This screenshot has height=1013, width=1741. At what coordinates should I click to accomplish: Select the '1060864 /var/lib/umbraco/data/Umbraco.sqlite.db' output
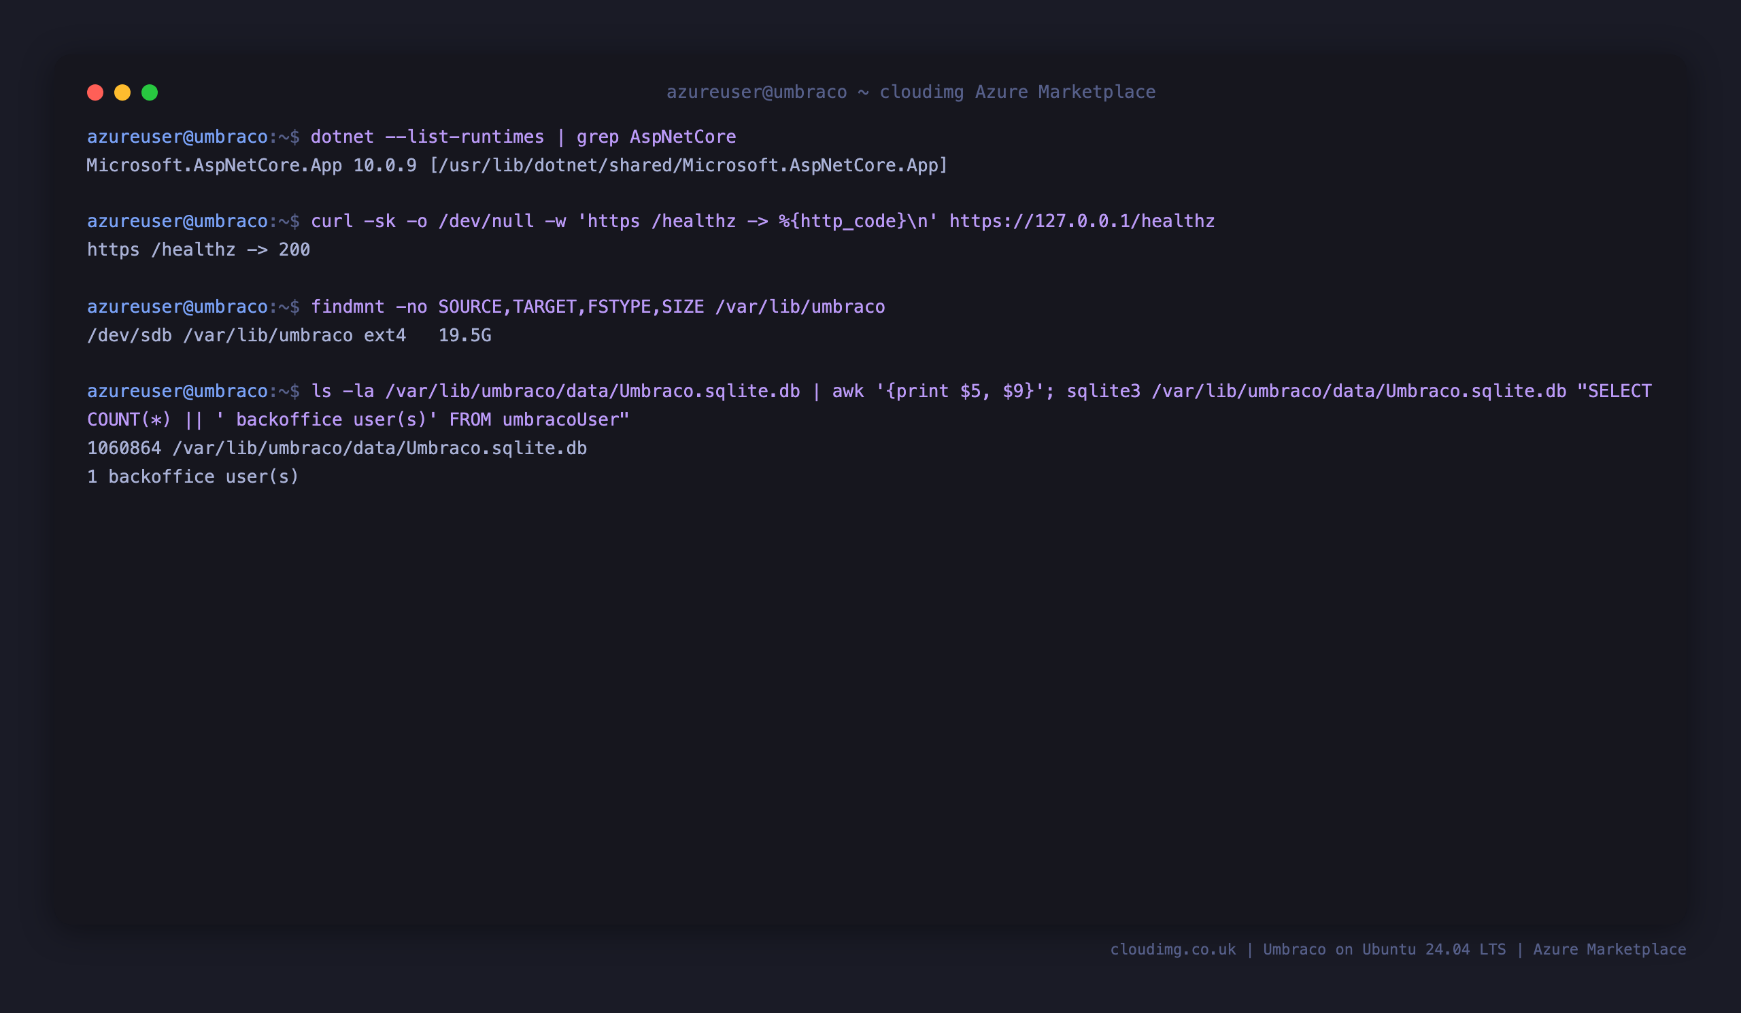pos(337,448)
